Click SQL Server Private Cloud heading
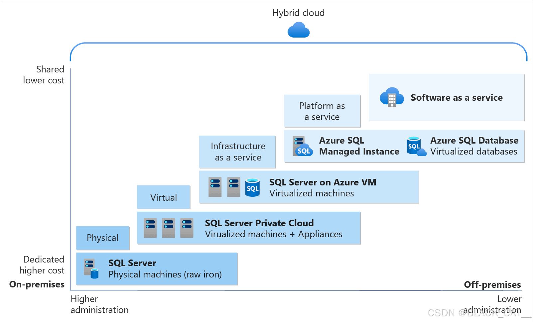The width and height of the screenshot is (533, 322). [259, 223]
